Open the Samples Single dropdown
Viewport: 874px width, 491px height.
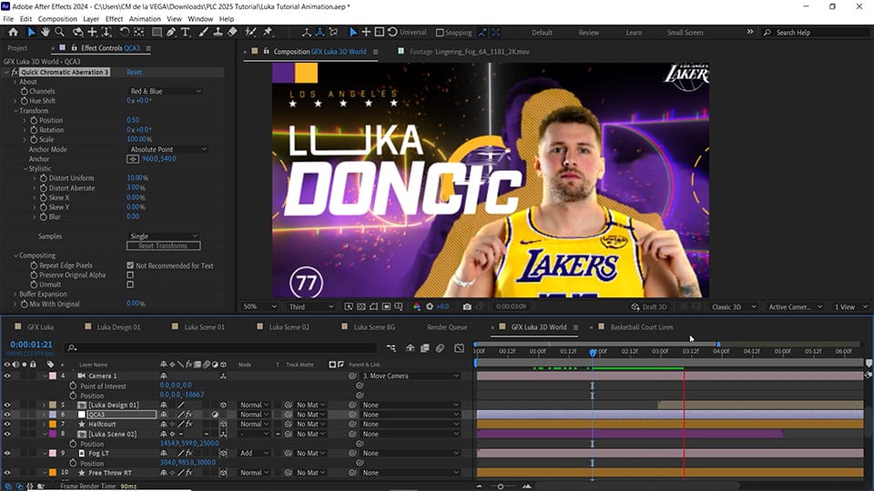coord(163,236)
